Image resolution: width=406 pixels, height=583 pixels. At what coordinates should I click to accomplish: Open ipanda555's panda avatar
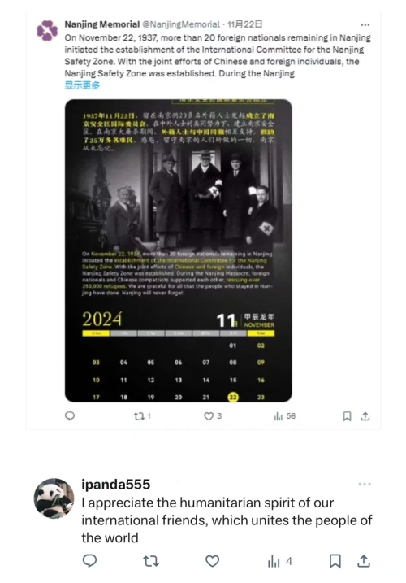(x=54, y=498)
